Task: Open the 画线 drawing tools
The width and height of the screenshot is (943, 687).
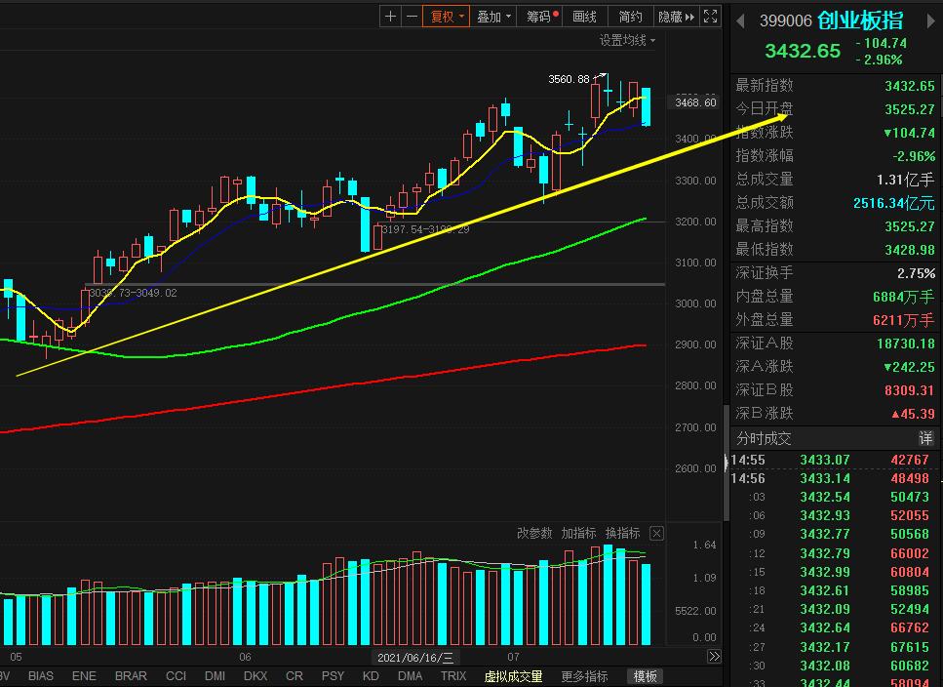Action: coord(584,17)
